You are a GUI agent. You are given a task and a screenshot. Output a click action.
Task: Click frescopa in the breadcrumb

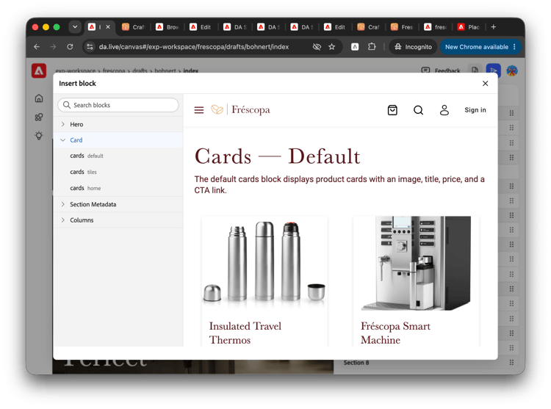(114, 70)
